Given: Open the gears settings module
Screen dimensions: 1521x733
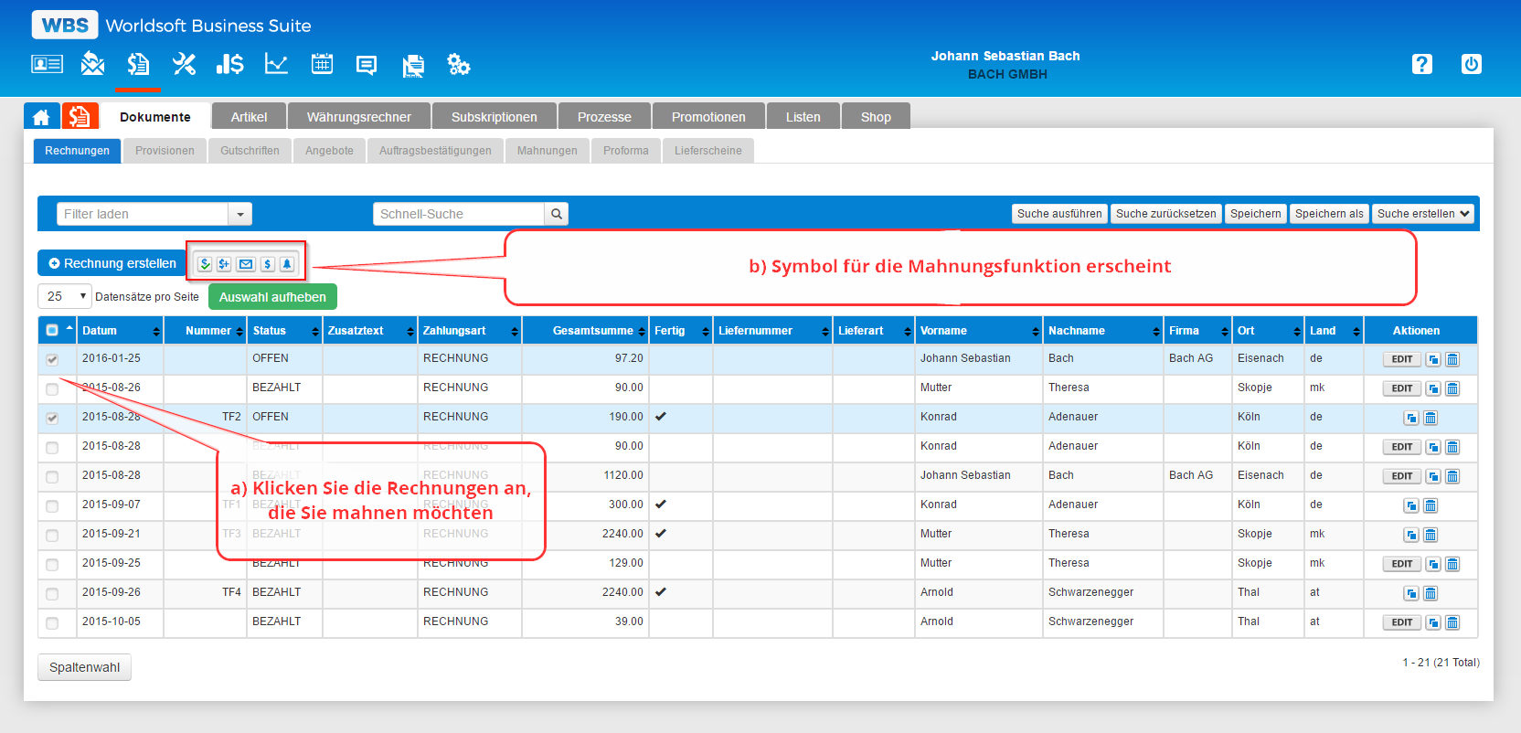Looking at the screenshot, I should point(458,64).
